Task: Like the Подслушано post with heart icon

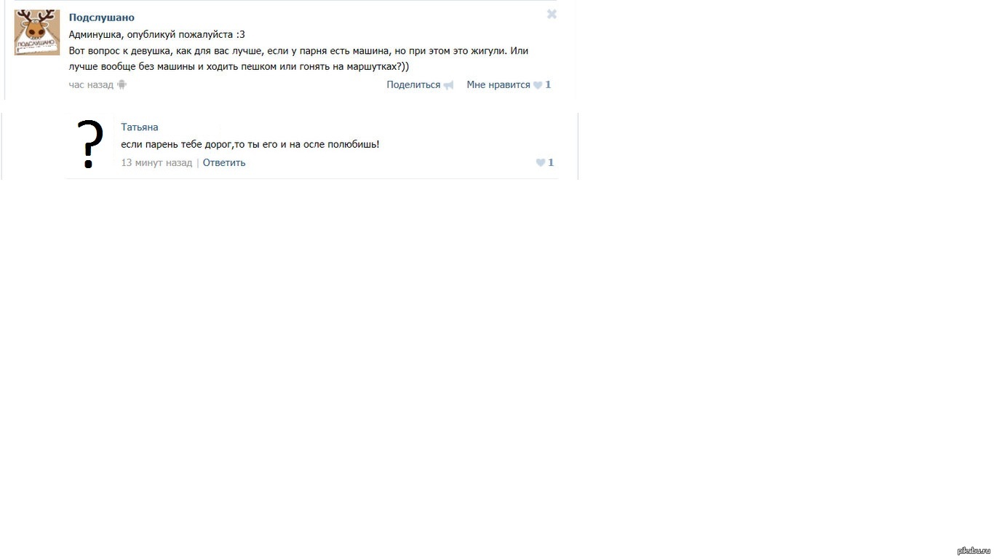Action: point(538,85)
